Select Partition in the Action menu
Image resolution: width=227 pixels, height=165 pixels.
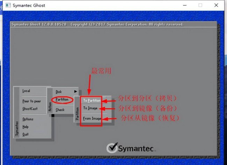coord(62,100)
